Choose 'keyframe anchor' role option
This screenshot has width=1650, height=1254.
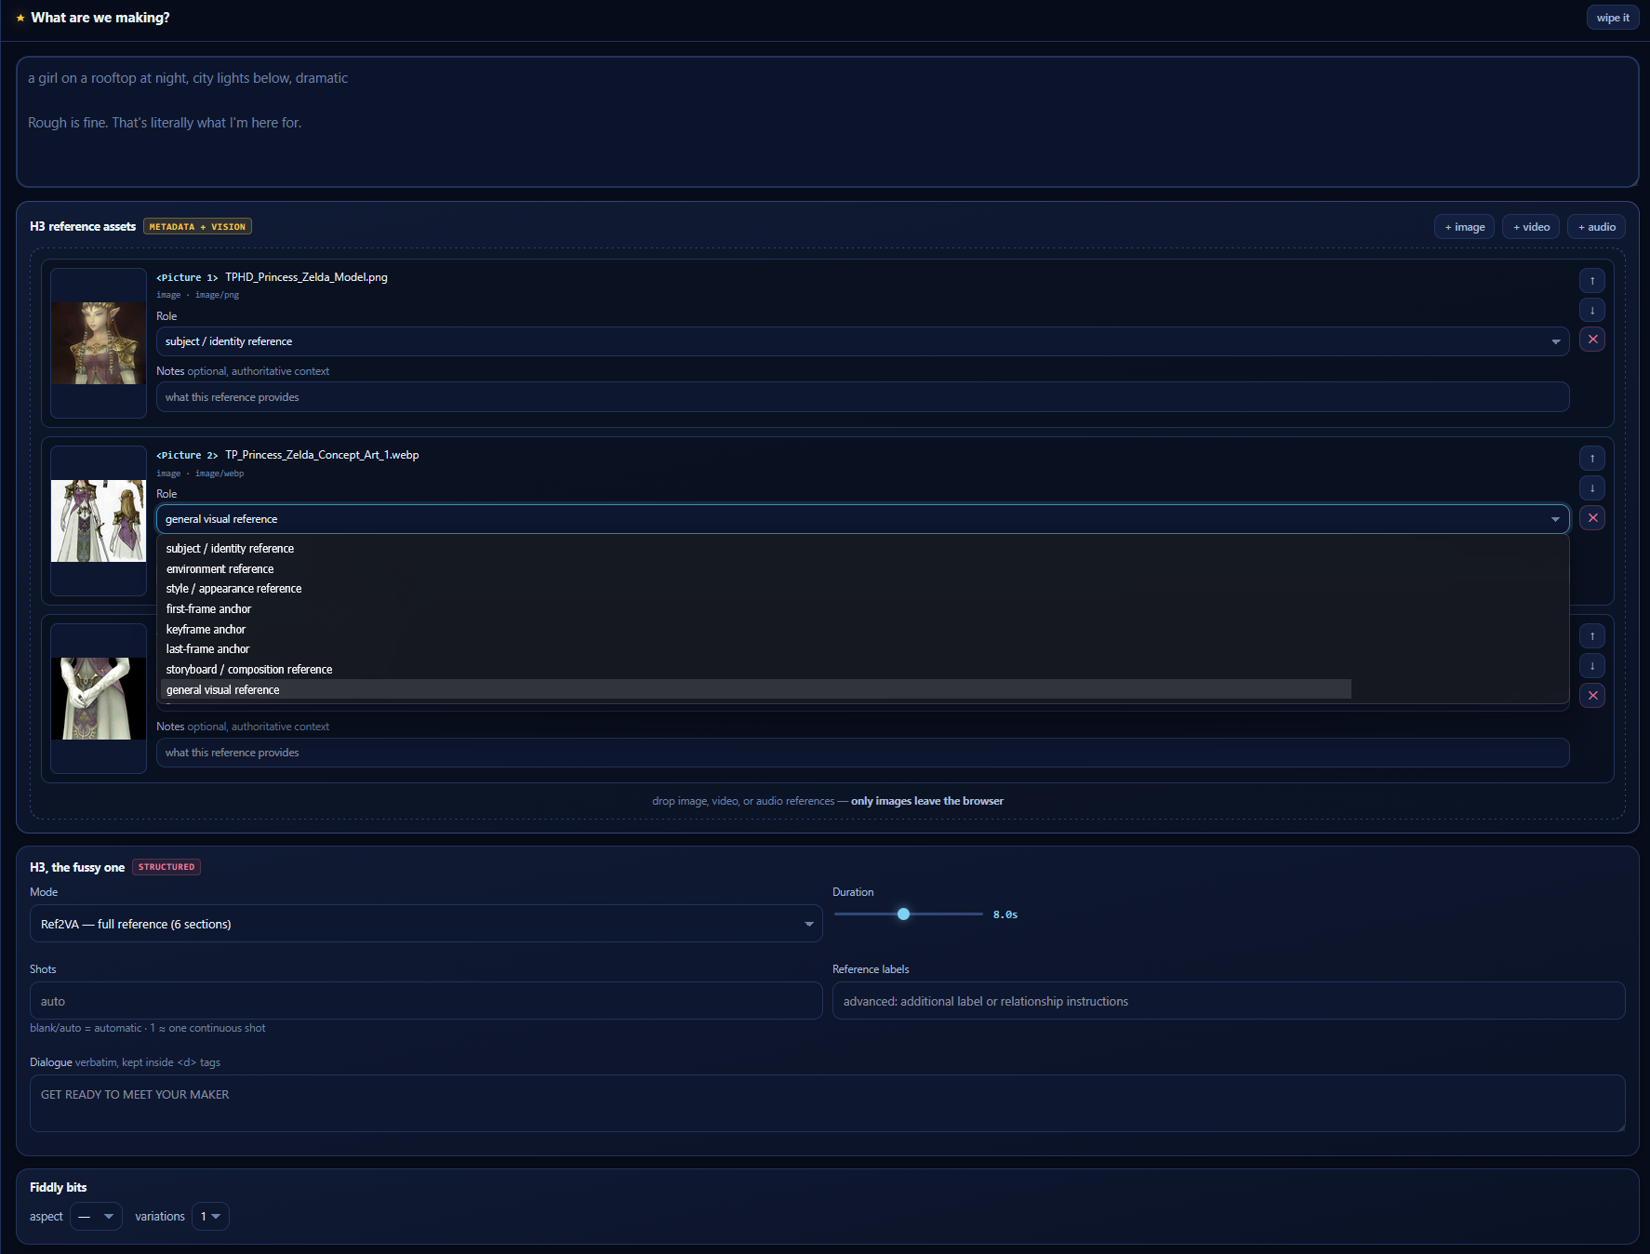(755, 629)
